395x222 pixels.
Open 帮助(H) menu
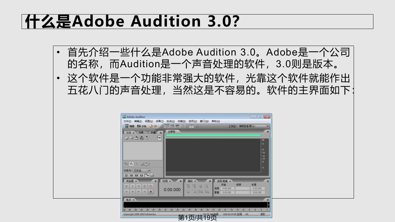click(x=216, y=121)
